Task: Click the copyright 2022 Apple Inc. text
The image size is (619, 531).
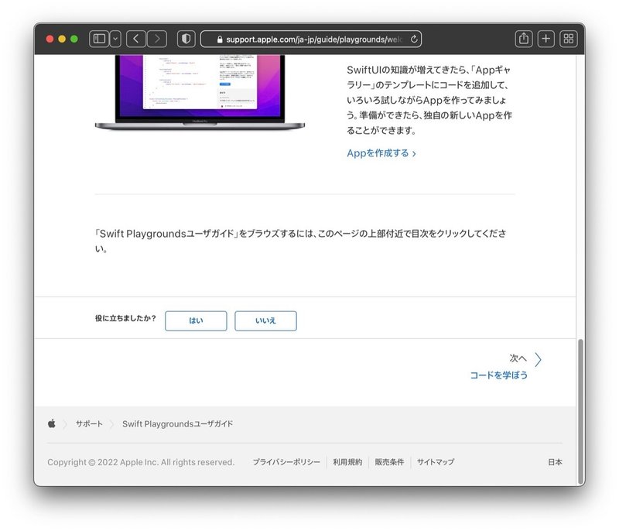Action: (141, 462)
